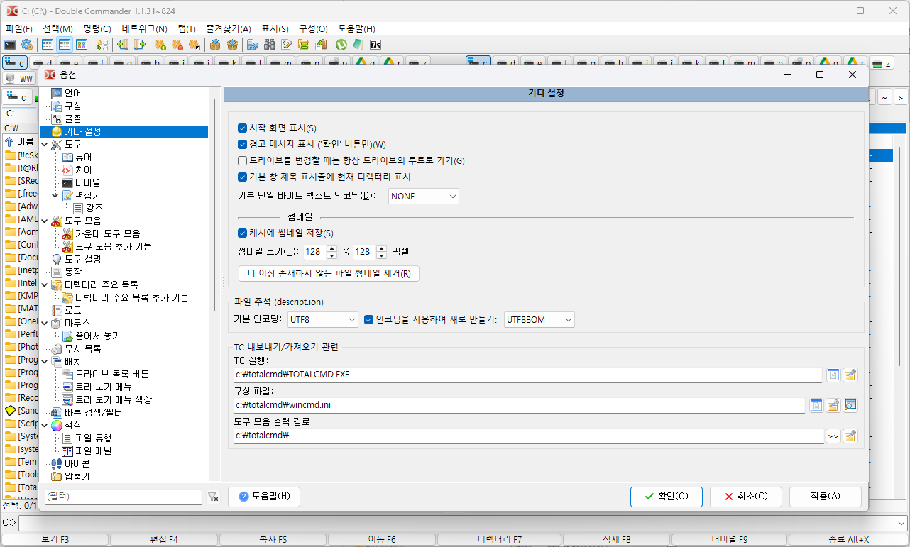Click the swap panels toolbar icon
910x547 pixels.
(102, 45)
